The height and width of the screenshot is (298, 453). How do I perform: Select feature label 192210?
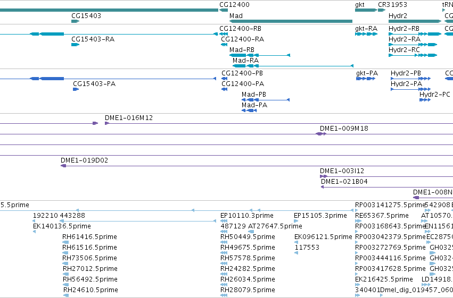coord(45,216)
